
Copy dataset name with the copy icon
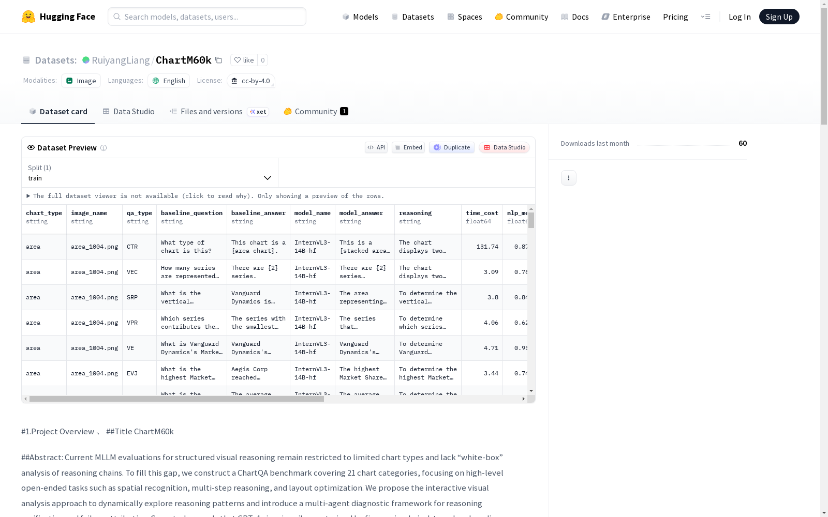tap(218, 60)
